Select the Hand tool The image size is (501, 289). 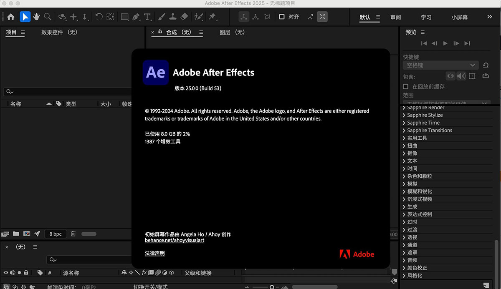[x=37, y=17]
